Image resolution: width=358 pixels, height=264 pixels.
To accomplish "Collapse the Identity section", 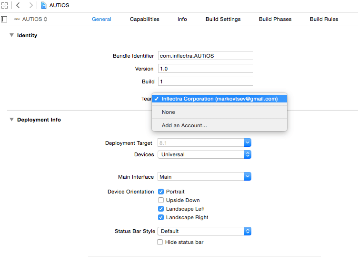I will 11,35.
